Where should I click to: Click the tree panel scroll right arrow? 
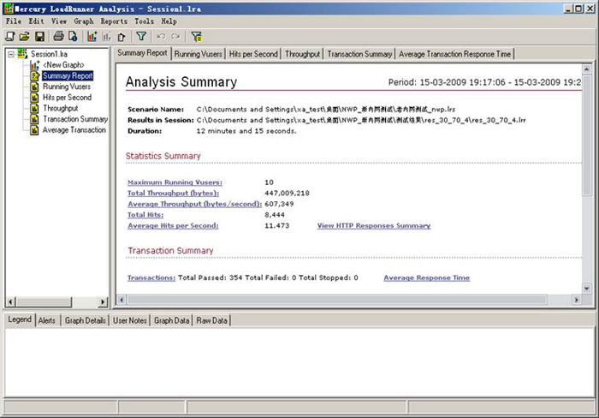click(102, 302)
